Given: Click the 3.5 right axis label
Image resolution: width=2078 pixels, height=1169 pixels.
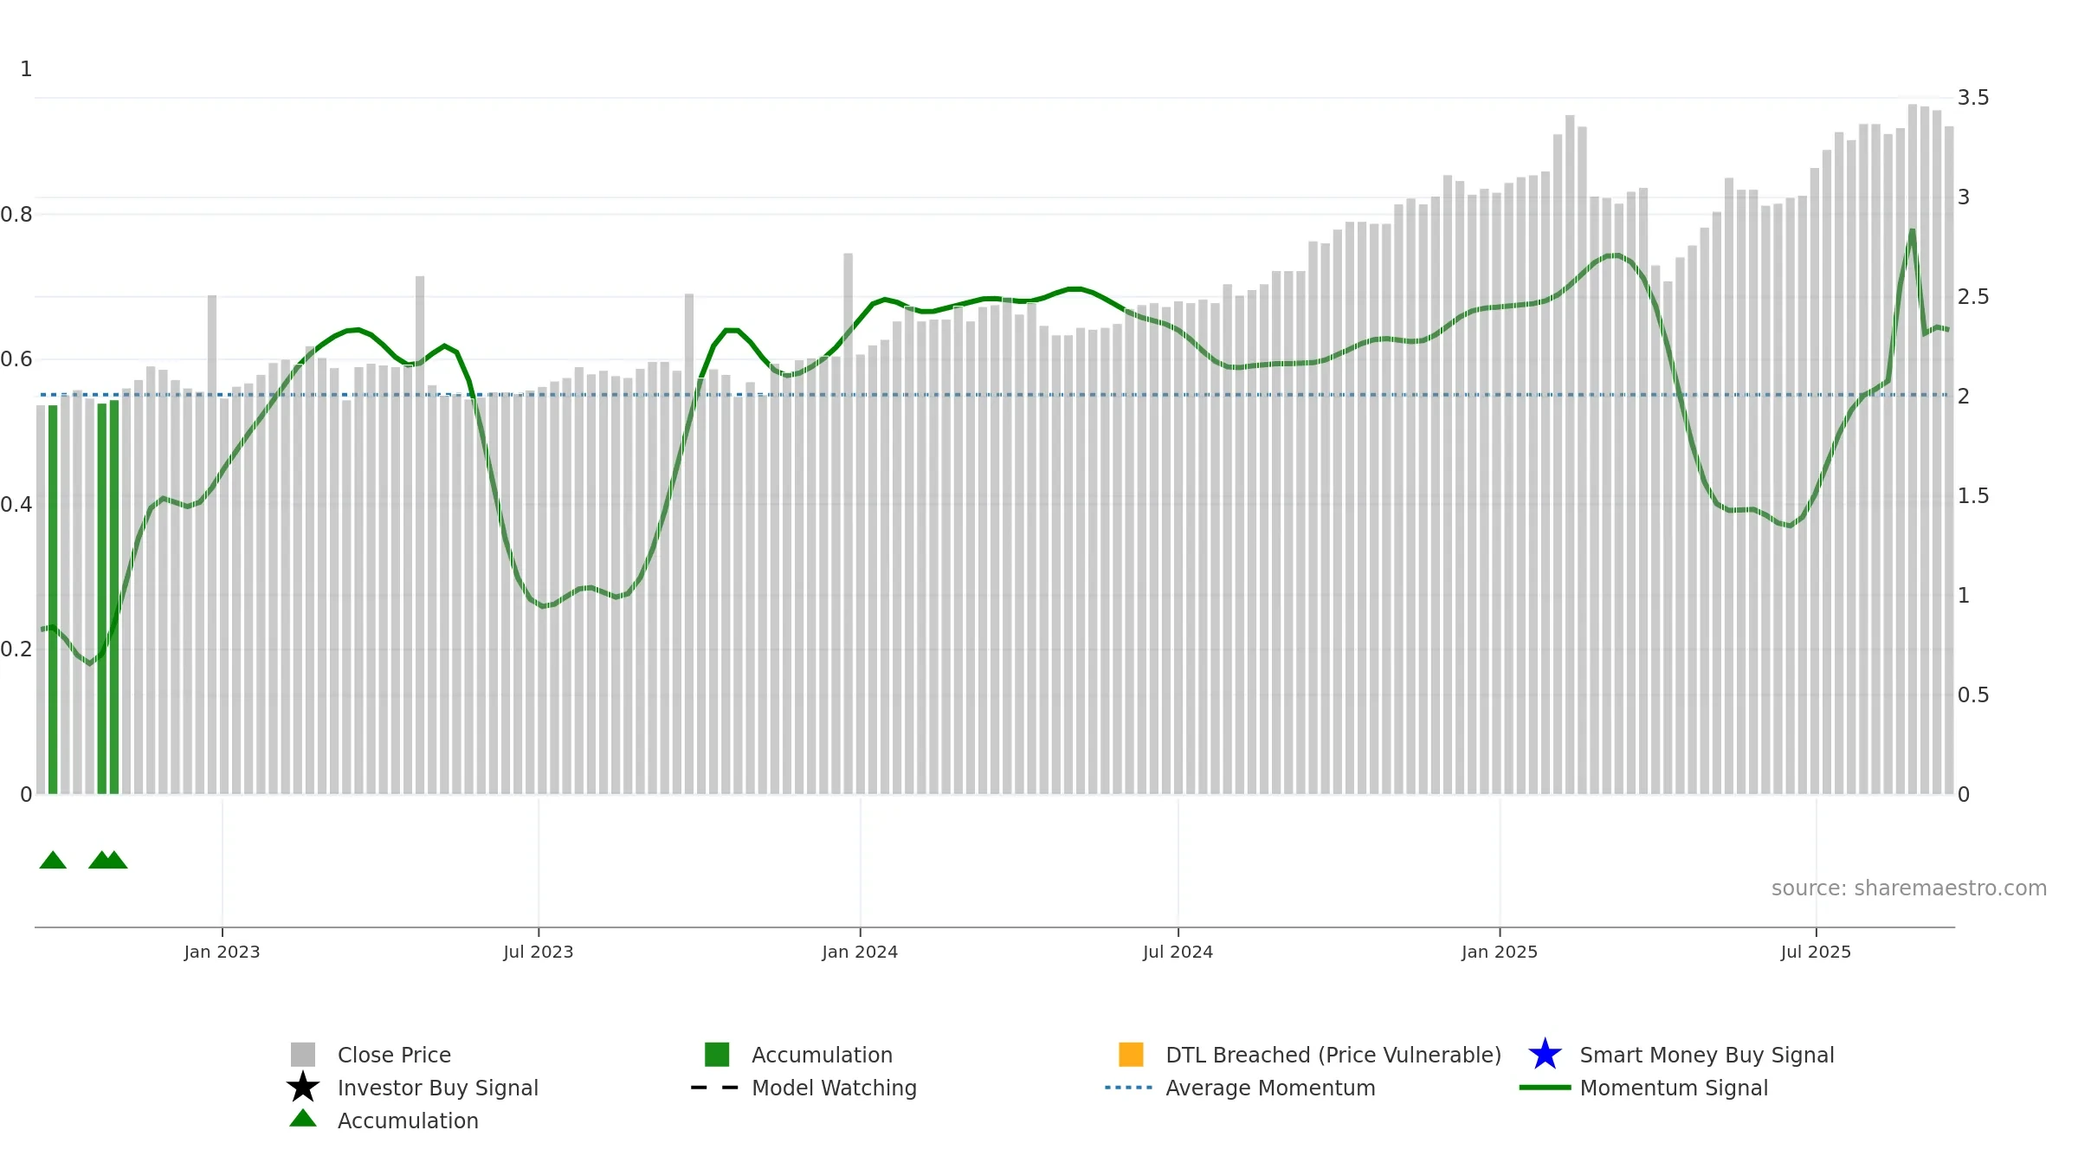Looking at the screenshot, I should click(1973, 98).
